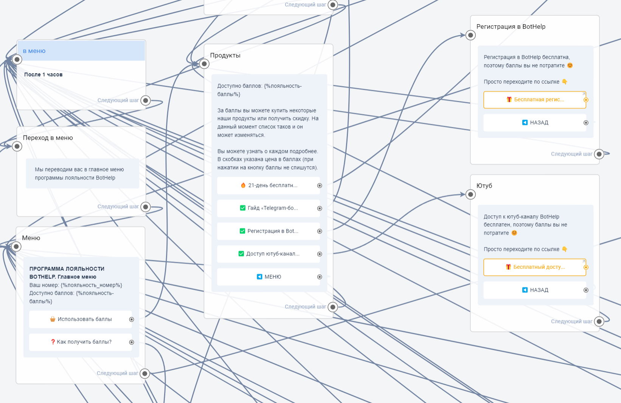The width and height of the screenshot is (621, 403).
Task: Click НАЗАД button in Регистрация в BotHelp
Action: (x=535, y=123)
